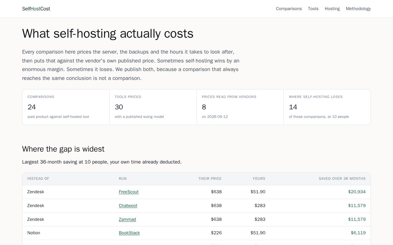Select the $20,934 savings cell
Image resolution: width=393 pixels, height=245 pixels.
(357, 192)
